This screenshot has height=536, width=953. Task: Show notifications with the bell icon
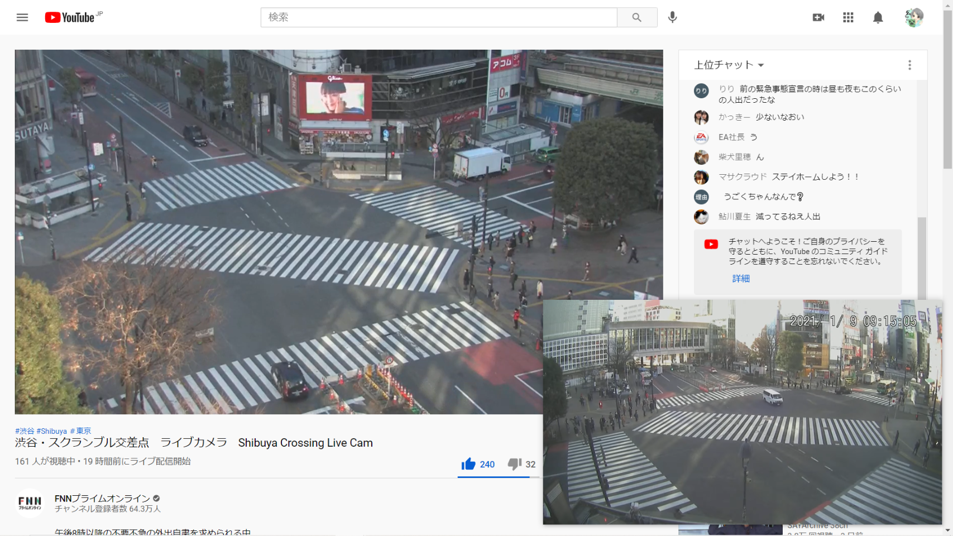tap(878, 17)
